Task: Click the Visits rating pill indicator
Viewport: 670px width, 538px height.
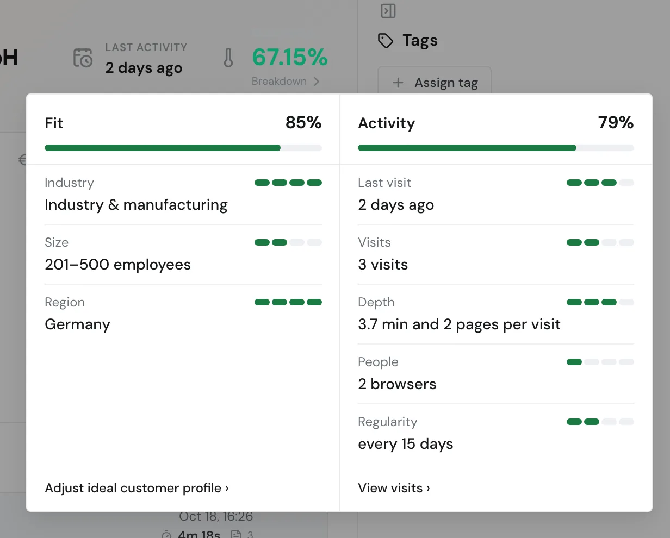Action: pyautogui.click(x=600, y=242)
